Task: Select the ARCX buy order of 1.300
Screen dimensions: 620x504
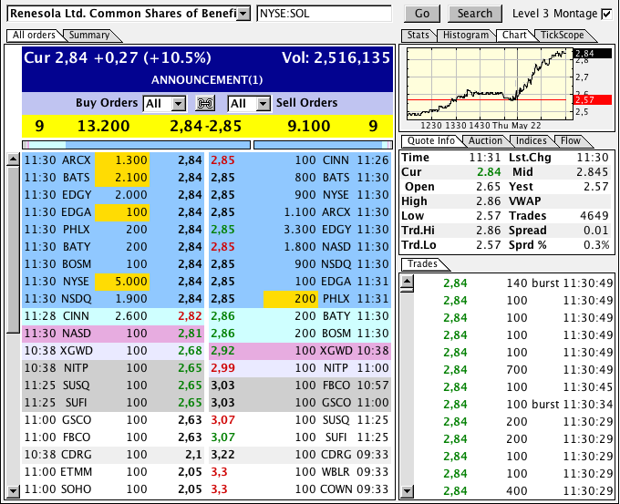Action: [113, 160]
